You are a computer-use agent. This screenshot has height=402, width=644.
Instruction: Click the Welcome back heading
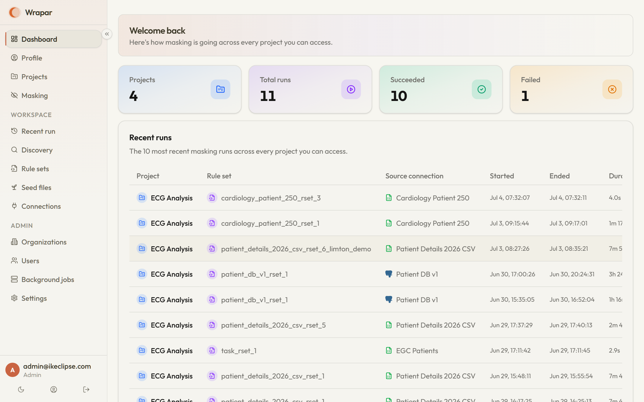157,31
